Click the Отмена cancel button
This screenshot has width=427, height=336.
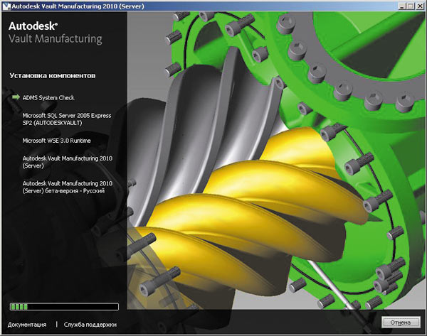pos(400,323)
